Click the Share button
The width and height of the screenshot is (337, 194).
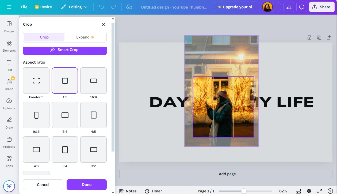[322, 7]
